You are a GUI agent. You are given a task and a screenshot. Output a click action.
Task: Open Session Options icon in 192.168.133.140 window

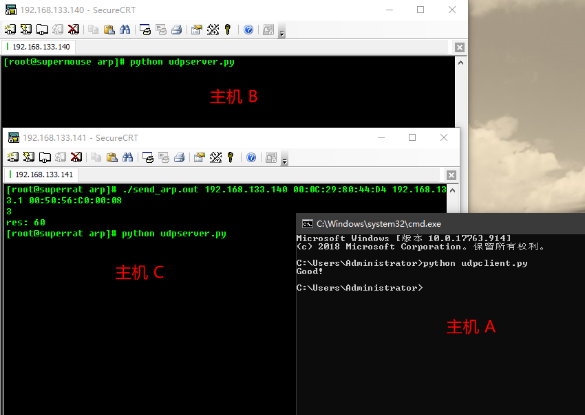pyautogui.click(x=197, y=30)
